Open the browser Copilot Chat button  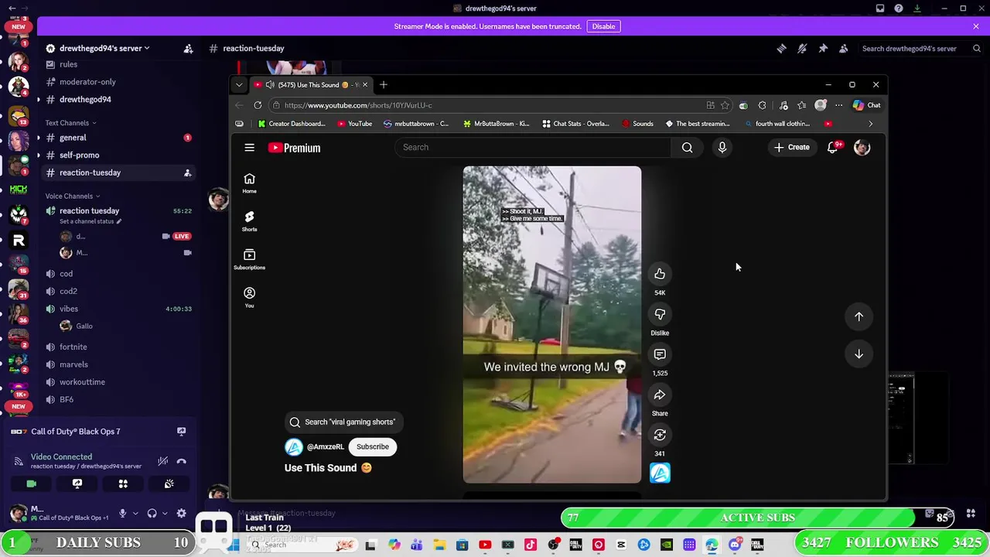(866, 105)
